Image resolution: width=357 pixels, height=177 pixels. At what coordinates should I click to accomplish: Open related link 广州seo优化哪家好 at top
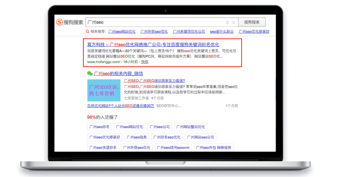click(254, 32)
